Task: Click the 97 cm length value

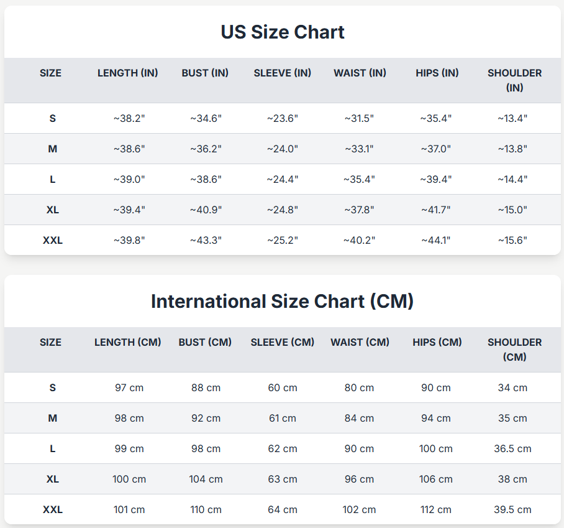Action: [x=129, y=387]
